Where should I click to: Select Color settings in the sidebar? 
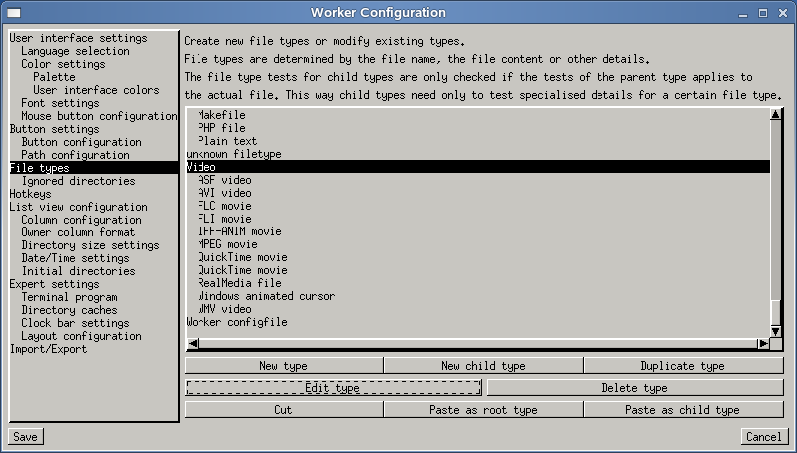click(63, 64)
